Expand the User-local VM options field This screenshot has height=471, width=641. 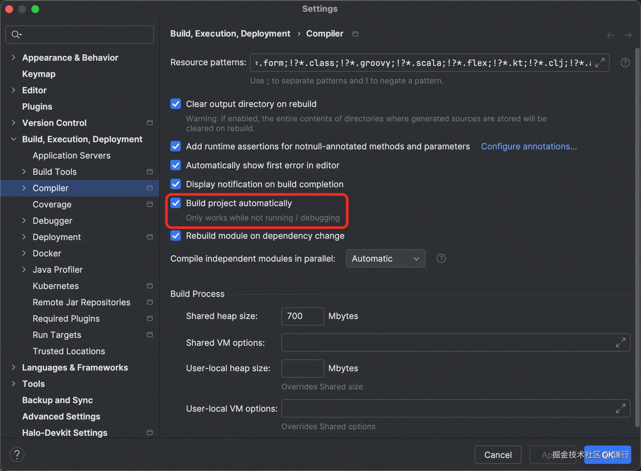click(x=620, y=408)
